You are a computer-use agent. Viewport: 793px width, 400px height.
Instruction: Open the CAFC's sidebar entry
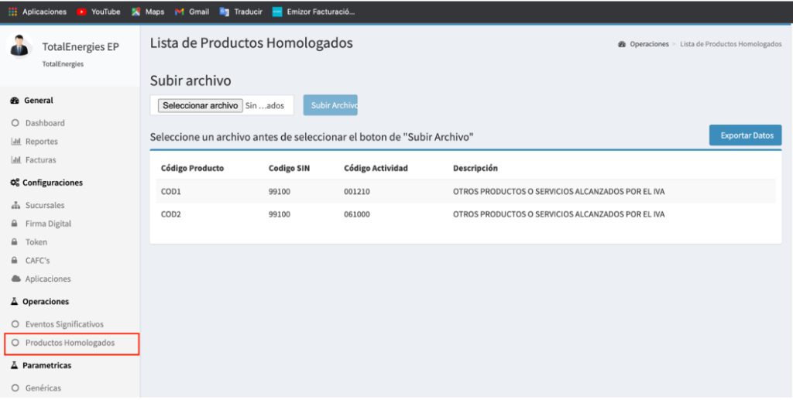[x=37, y=261]
